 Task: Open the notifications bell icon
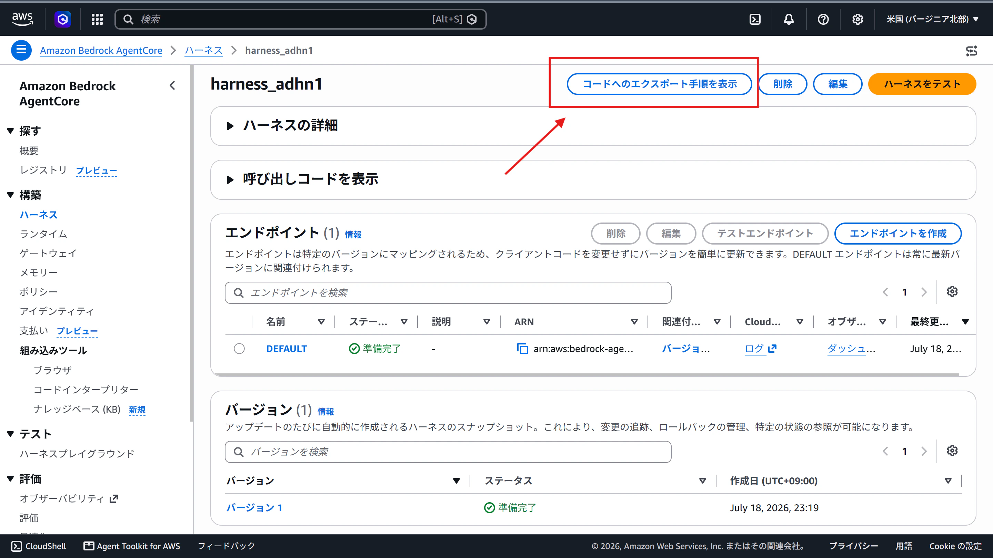point(789,19)
